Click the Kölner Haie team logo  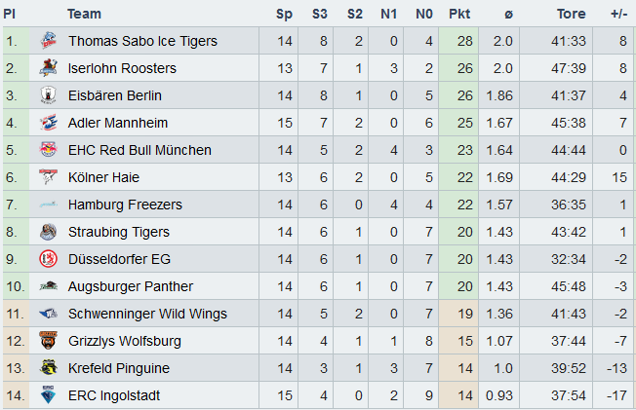[49, 177]
